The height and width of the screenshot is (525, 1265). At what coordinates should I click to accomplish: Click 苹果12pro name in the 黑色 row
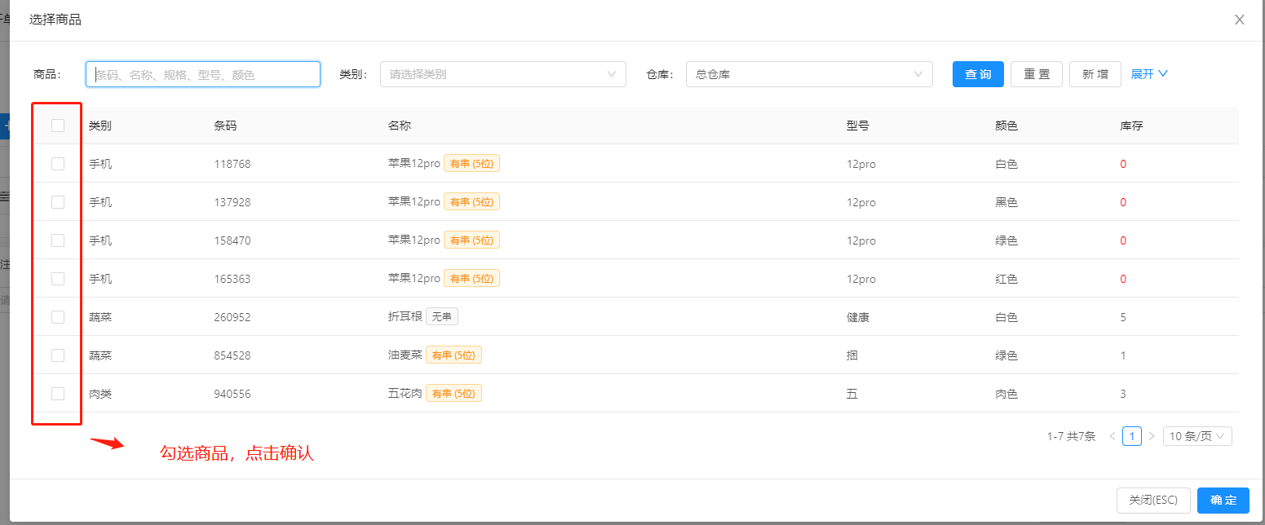click(x=414, y=201)
